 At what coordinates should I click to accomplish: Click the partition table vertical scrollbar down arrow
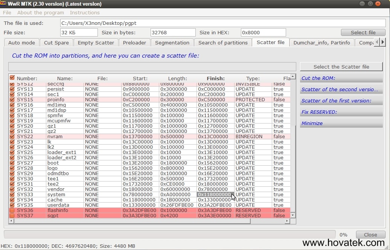click(293, 215)
